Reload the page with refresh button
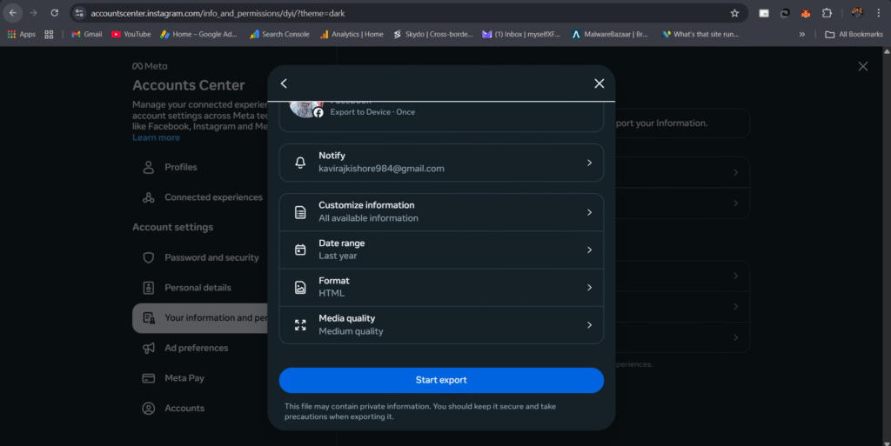This screenshot has width=891, height=446. [55, 13]
